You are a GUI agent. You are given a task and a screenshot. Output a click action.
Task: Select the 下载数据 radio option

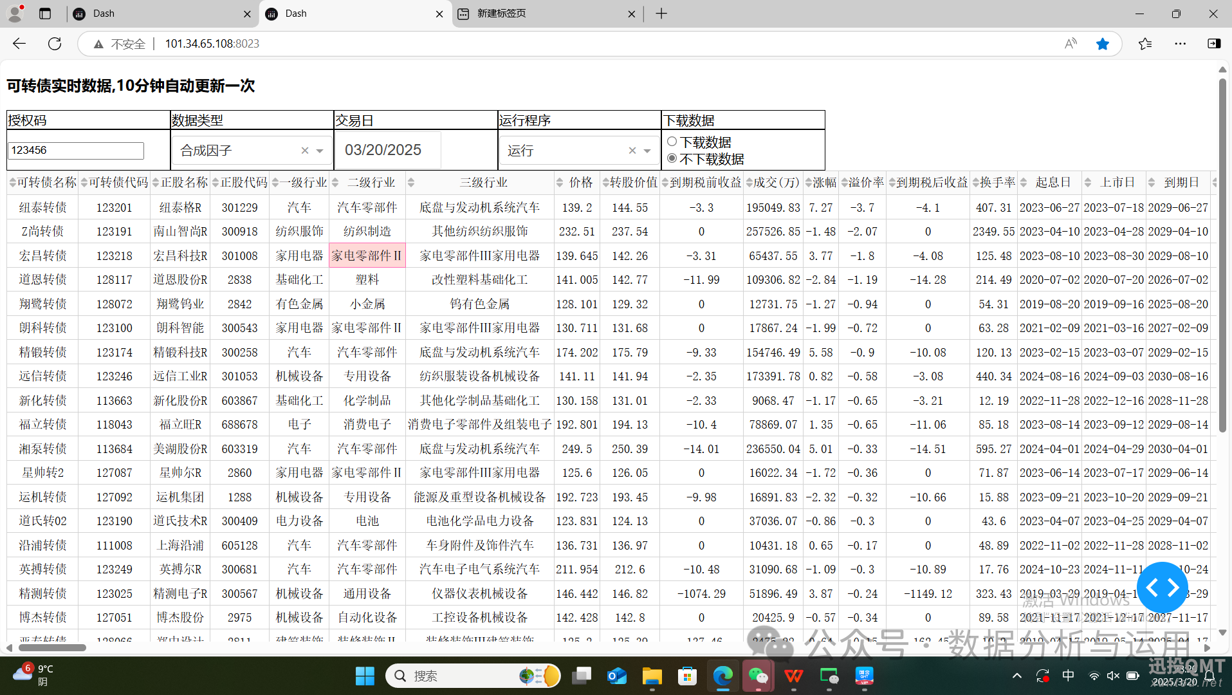(x=672, y=142)
